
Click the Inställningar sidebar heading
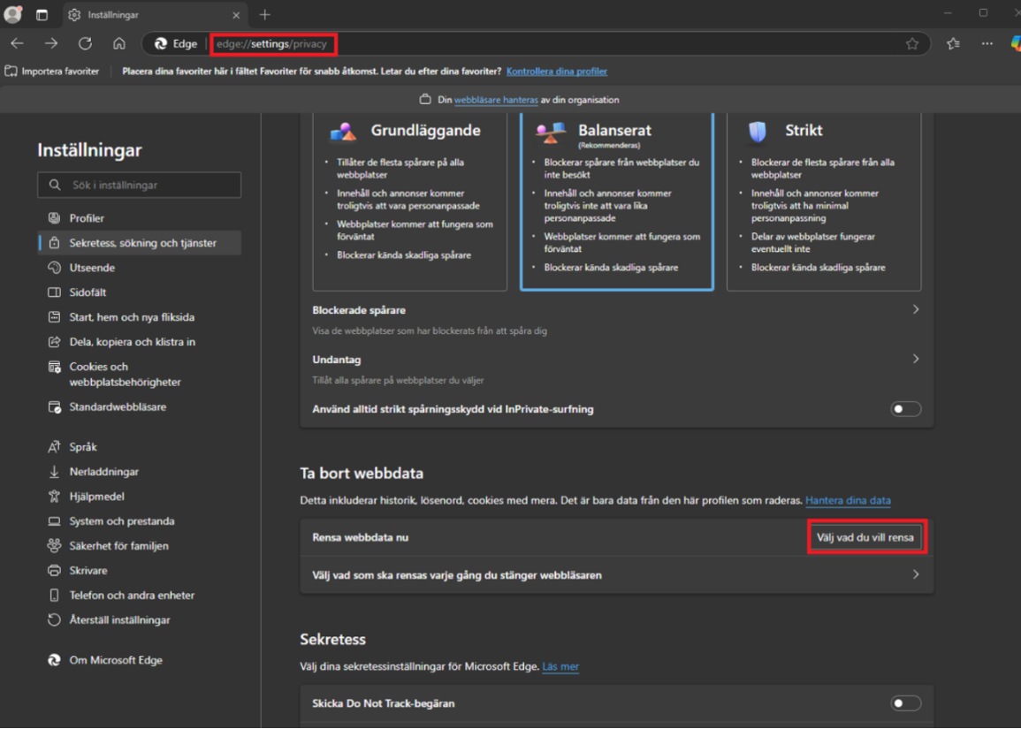89,150
